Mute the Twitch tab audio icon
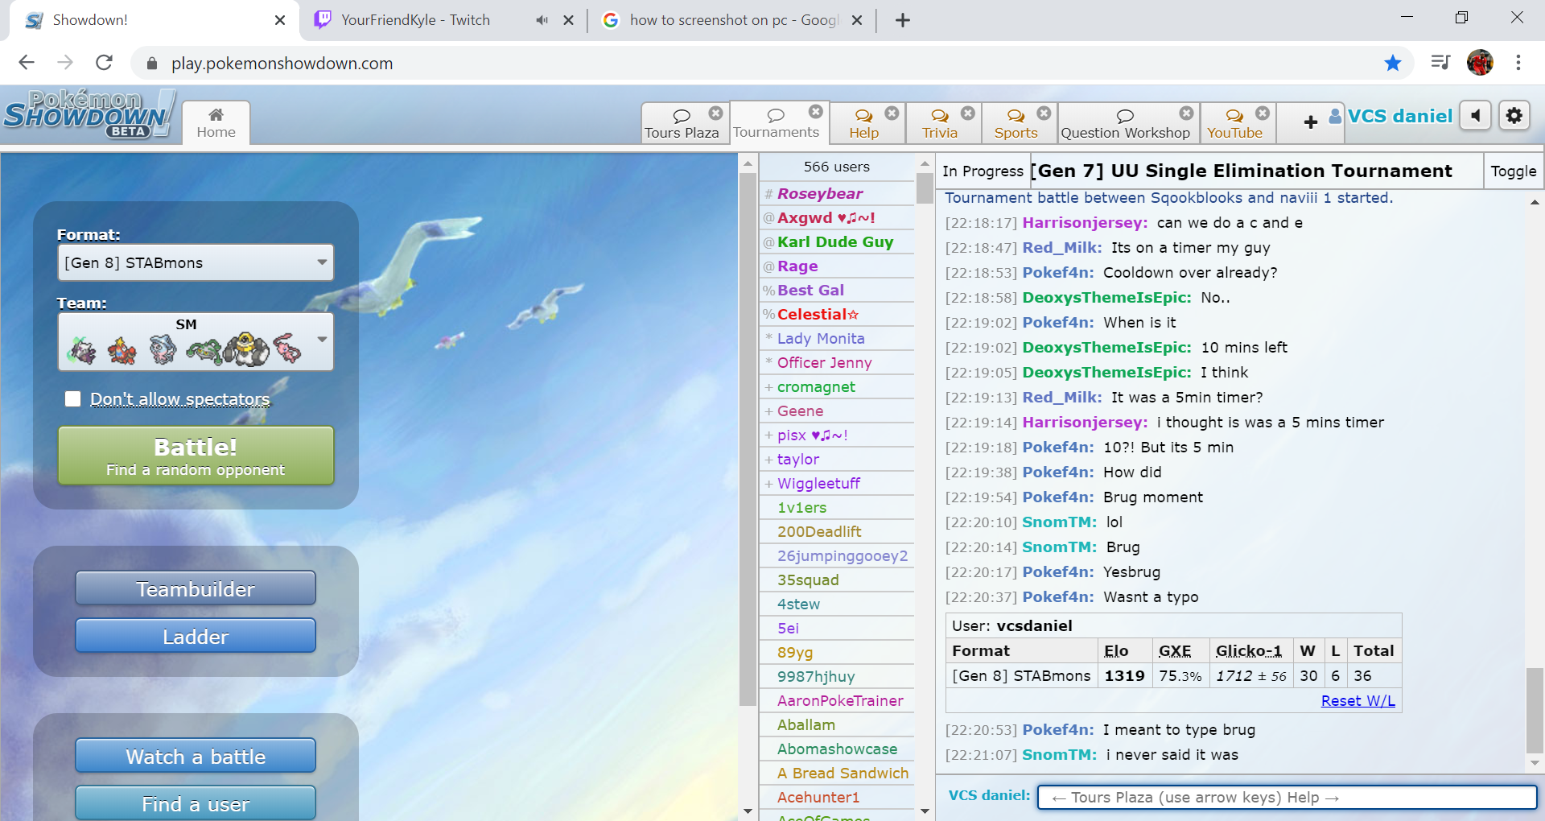This screenshot has height=821, width=1545. [542, 20]
